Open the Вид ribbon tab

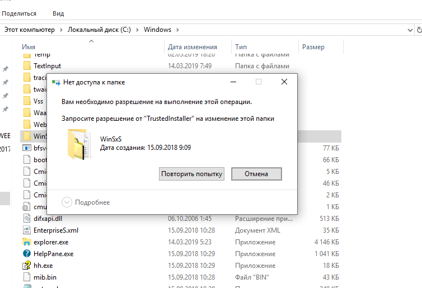(x=58, y=13)
